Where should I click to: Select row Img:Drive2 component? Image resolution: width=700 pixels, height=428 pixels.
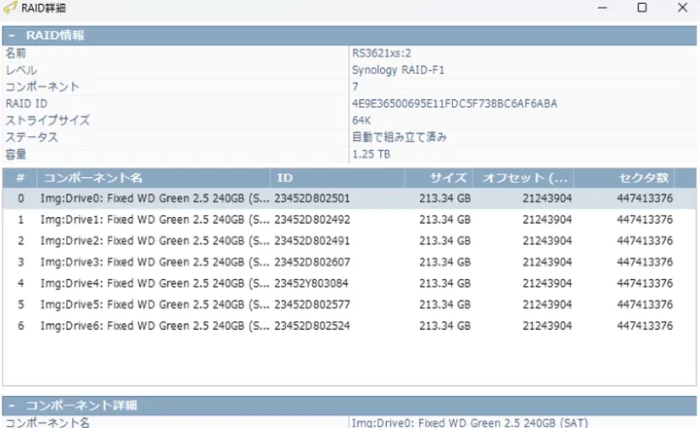click(349, 241)
